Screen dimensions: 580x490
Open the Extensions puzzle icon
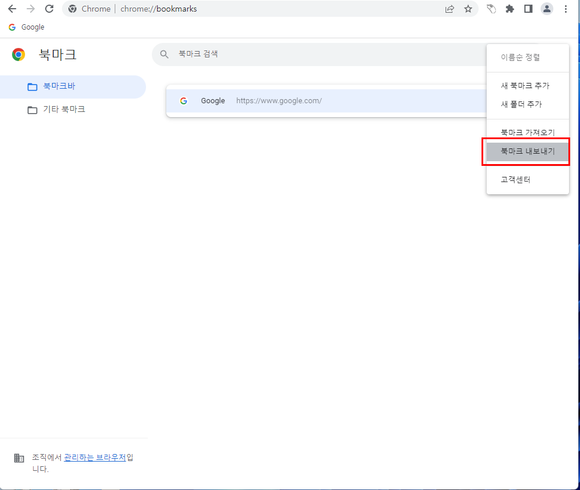coord(510,9)
